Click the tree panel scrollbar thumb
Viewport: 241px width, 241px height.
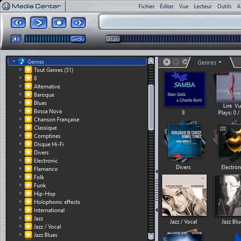tap(151, 108)
